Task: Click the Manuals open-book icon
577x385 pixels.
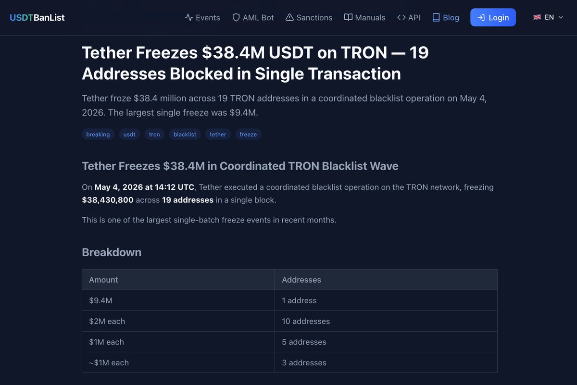Action: 349,17
